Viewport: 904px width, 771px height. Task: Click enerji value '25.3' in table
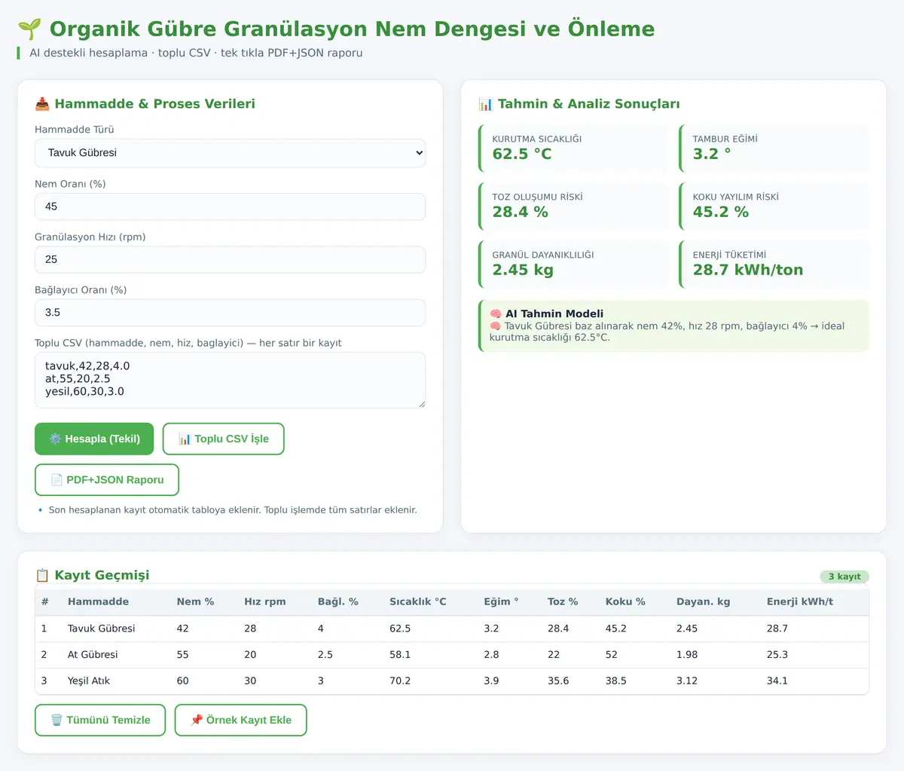coord(777,655)
